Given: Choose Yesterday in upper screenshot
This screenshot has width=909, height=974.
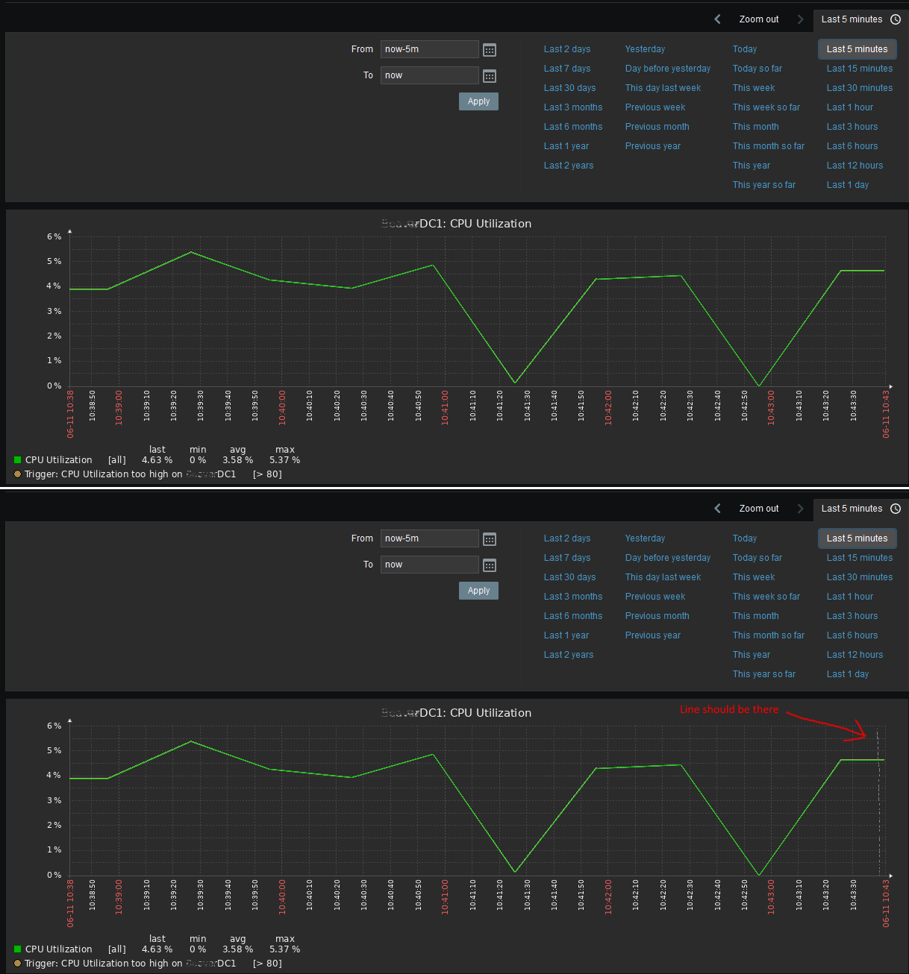Looking at the screenshot, I should click(645, 49).
